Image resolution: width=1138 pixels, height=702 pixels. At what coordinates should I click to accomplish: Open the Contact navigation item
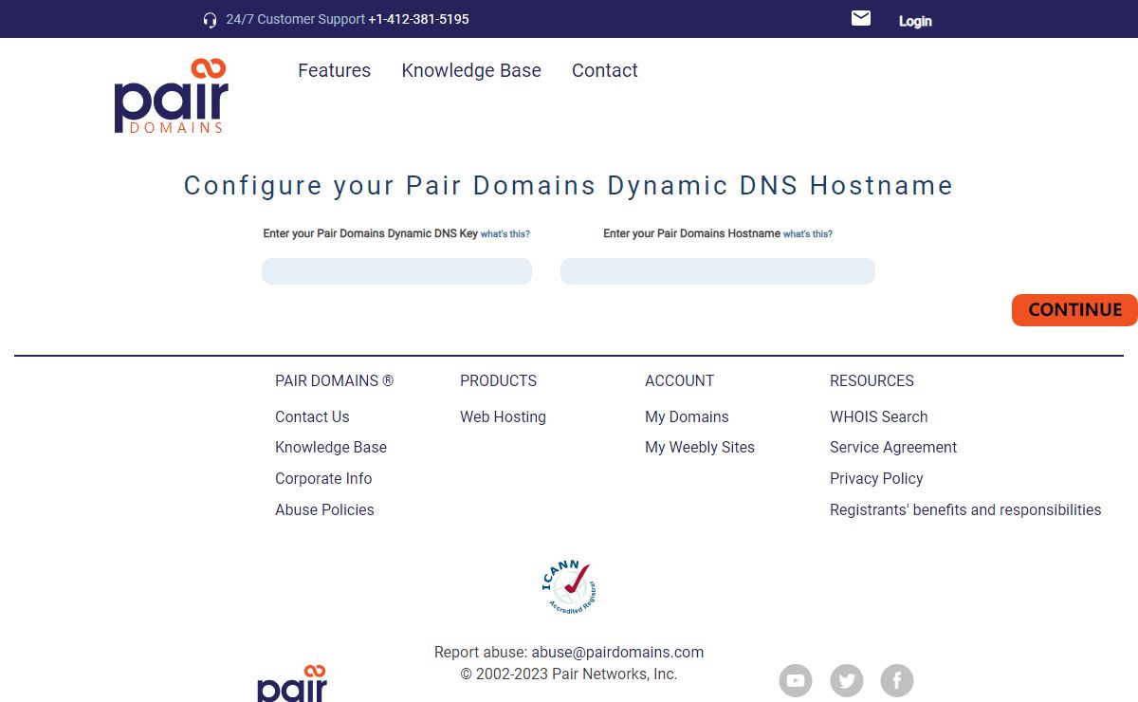605,70
